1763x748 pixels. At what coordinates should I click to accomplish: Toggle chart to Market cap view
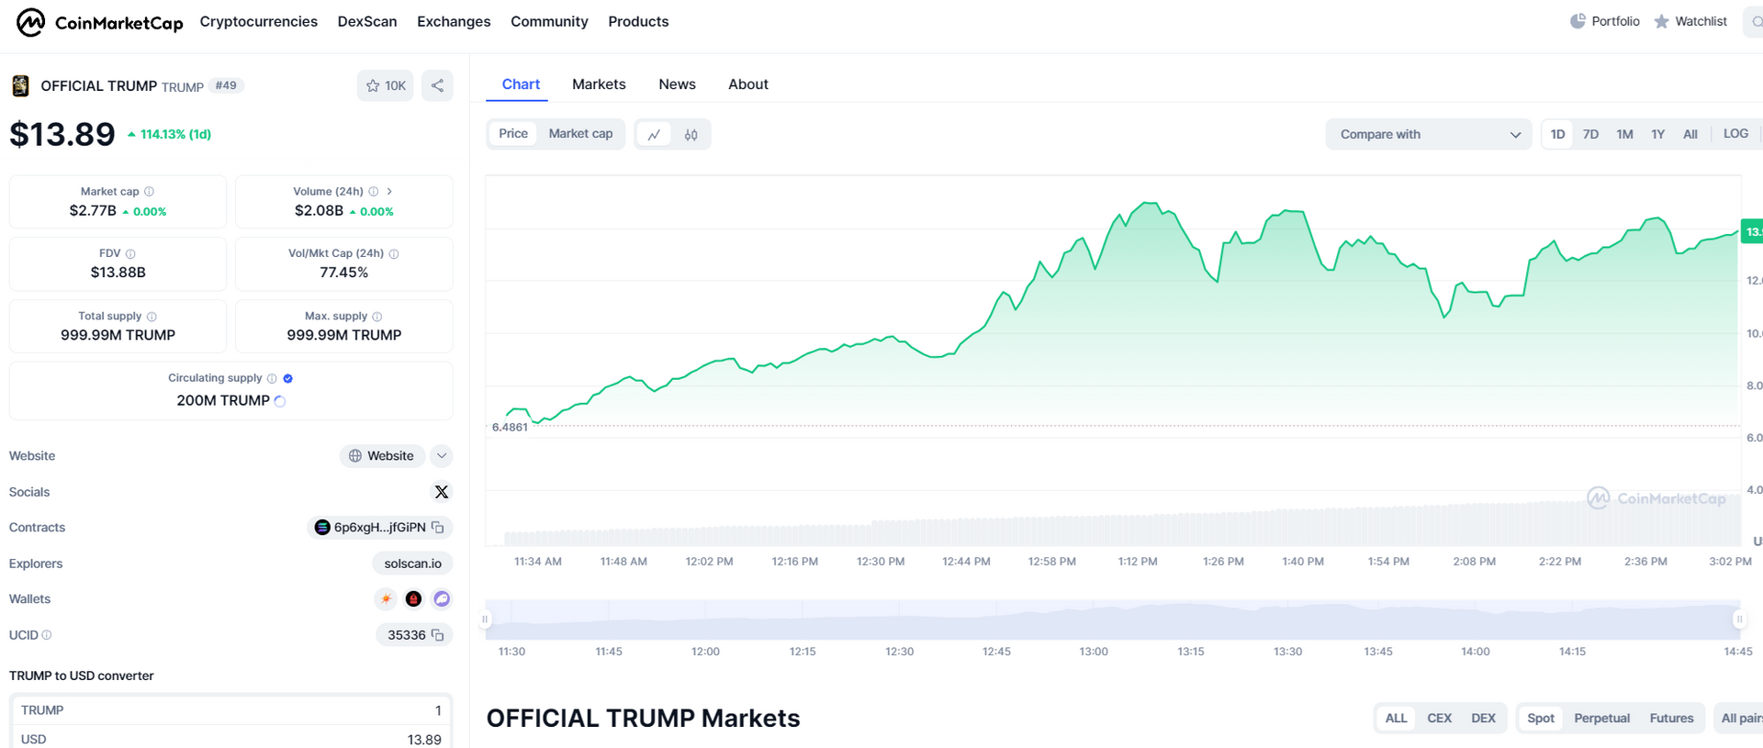(x=580, y=134)
